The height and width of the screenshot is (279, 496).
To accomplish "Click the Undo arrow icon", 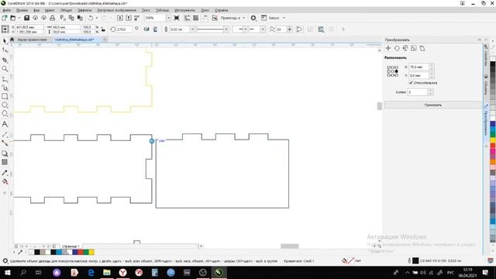I will pos(91,18).
